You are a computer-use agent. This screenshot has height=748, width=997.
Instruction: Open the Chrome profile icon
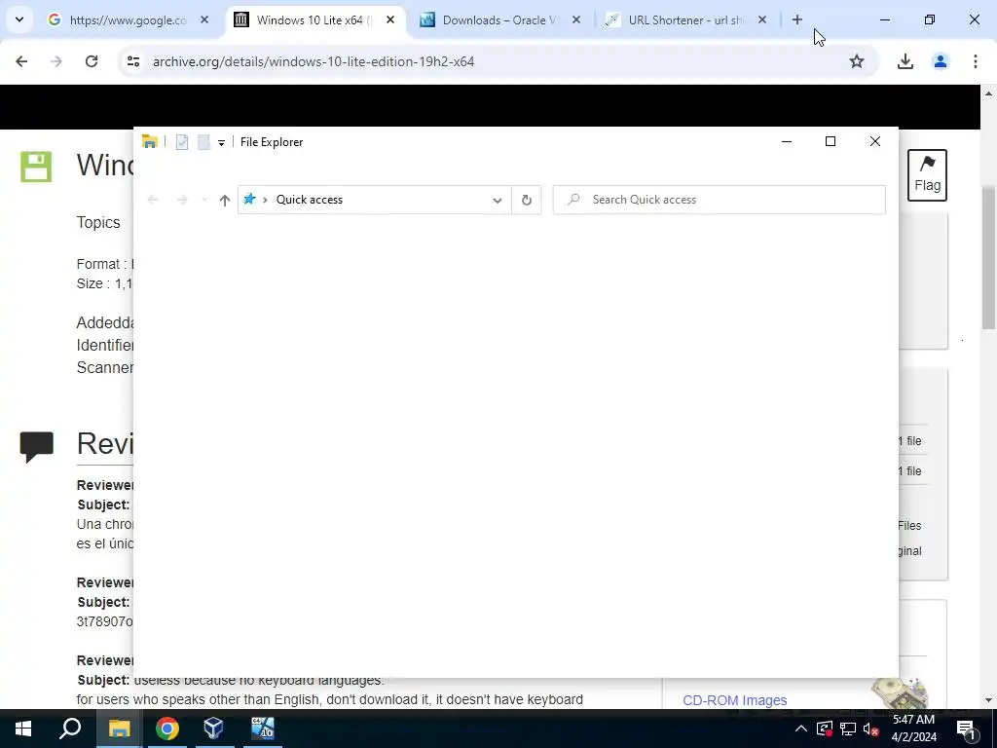point(941,61)
